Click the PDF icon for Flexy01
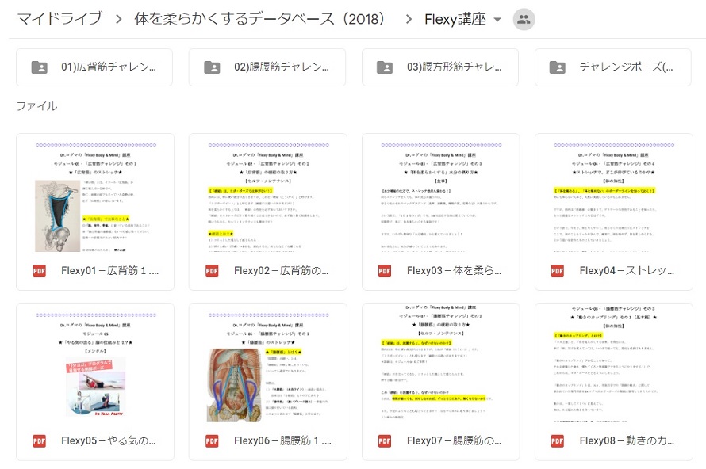The image size is (706, 469). point(39,271)
